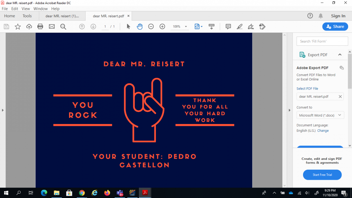This screenshot has height=198, width=352.
Task: Open the zoom level dropdown
Action: point(186,27)
